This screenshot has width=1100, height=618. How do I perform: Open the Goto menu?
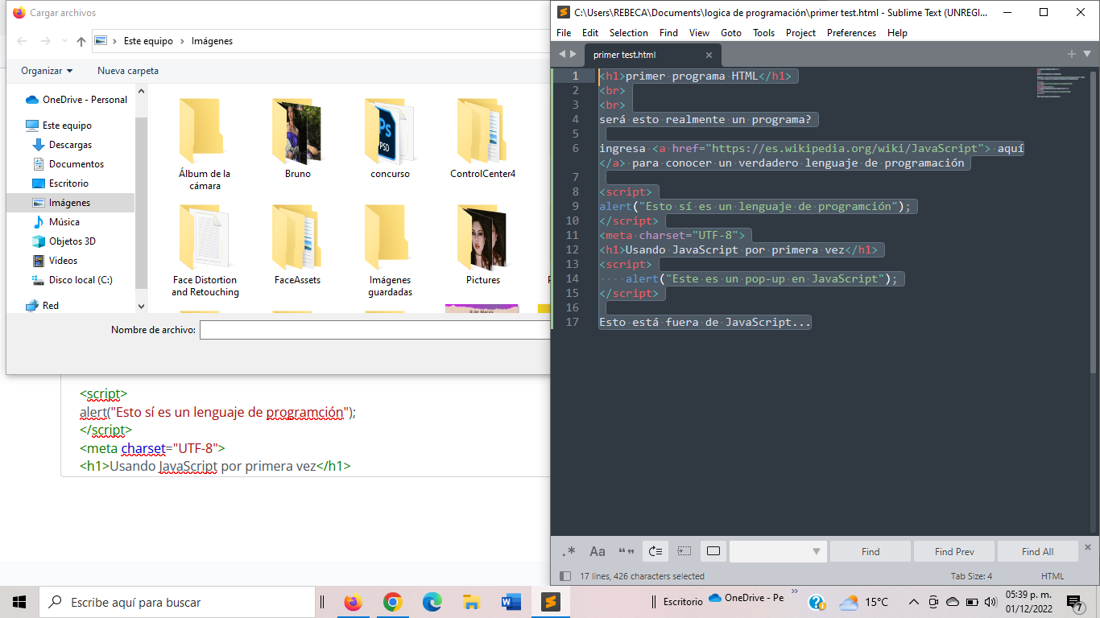[x=731, y=33]
